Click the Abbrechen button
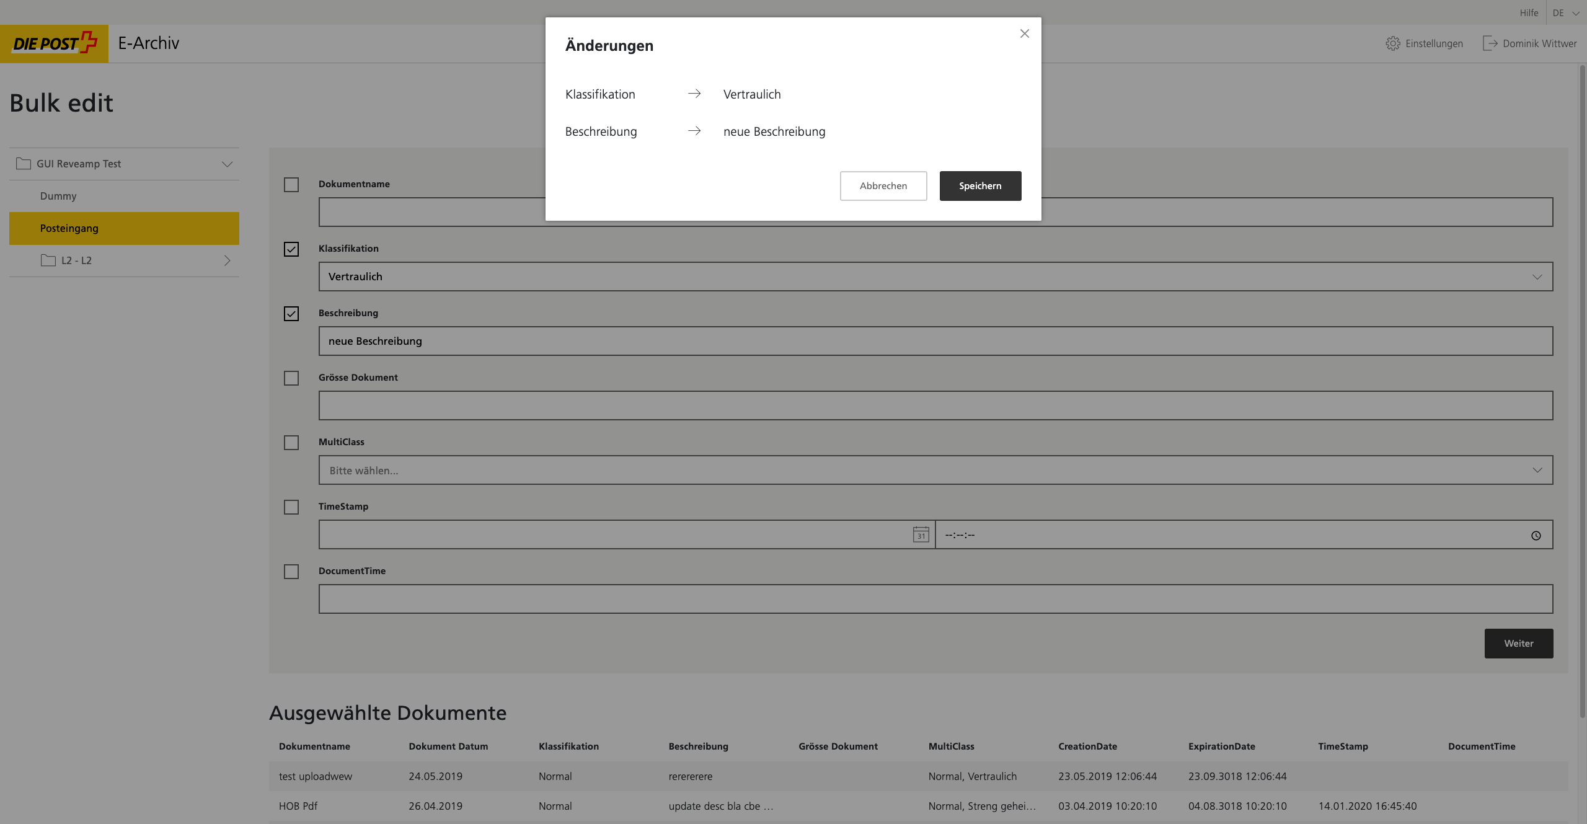1587x824 pixels. pyautogui.click(x=883, y=186)
